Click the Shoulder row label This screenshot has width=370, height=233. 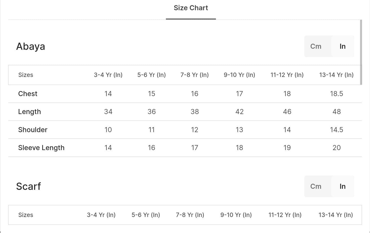[x=33, y=130]
